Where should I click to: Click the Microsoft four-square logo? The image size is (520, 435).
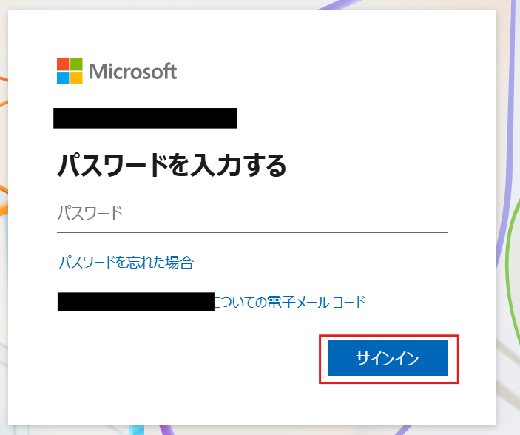pos(70,71)
